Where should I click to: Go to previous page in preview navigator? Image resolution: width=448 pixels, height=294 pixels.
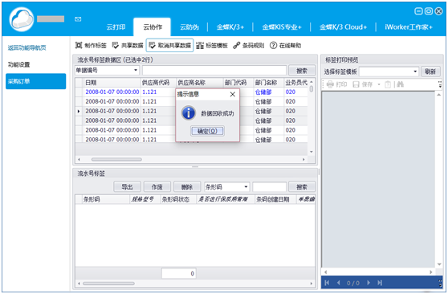(x=339, y=283)
